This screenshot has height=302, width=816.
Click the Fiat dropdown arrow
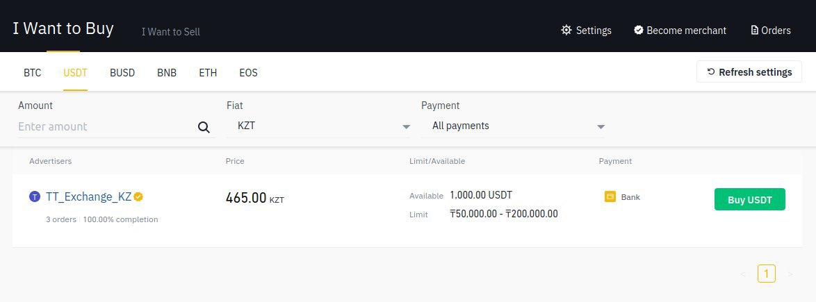click(x=407, y=127)
